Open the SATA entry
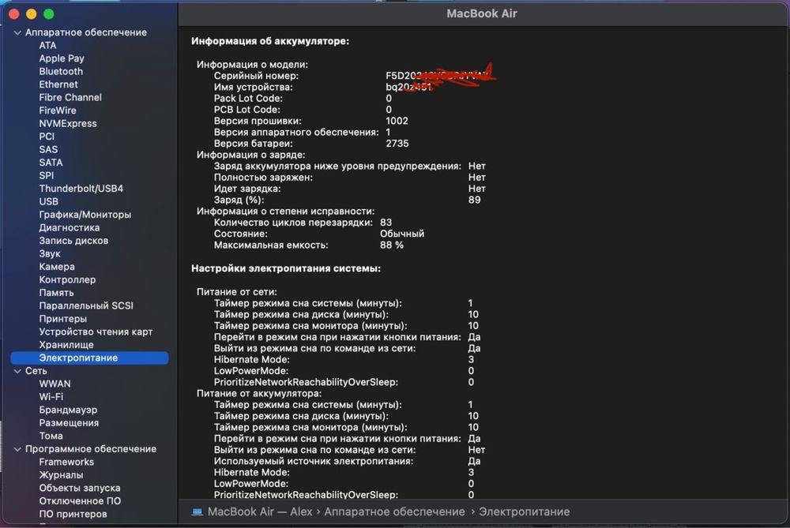 (51, 163)
